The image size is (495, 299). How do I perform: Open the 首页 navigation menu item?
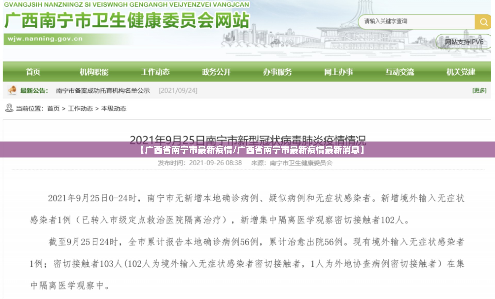point(33,72)
